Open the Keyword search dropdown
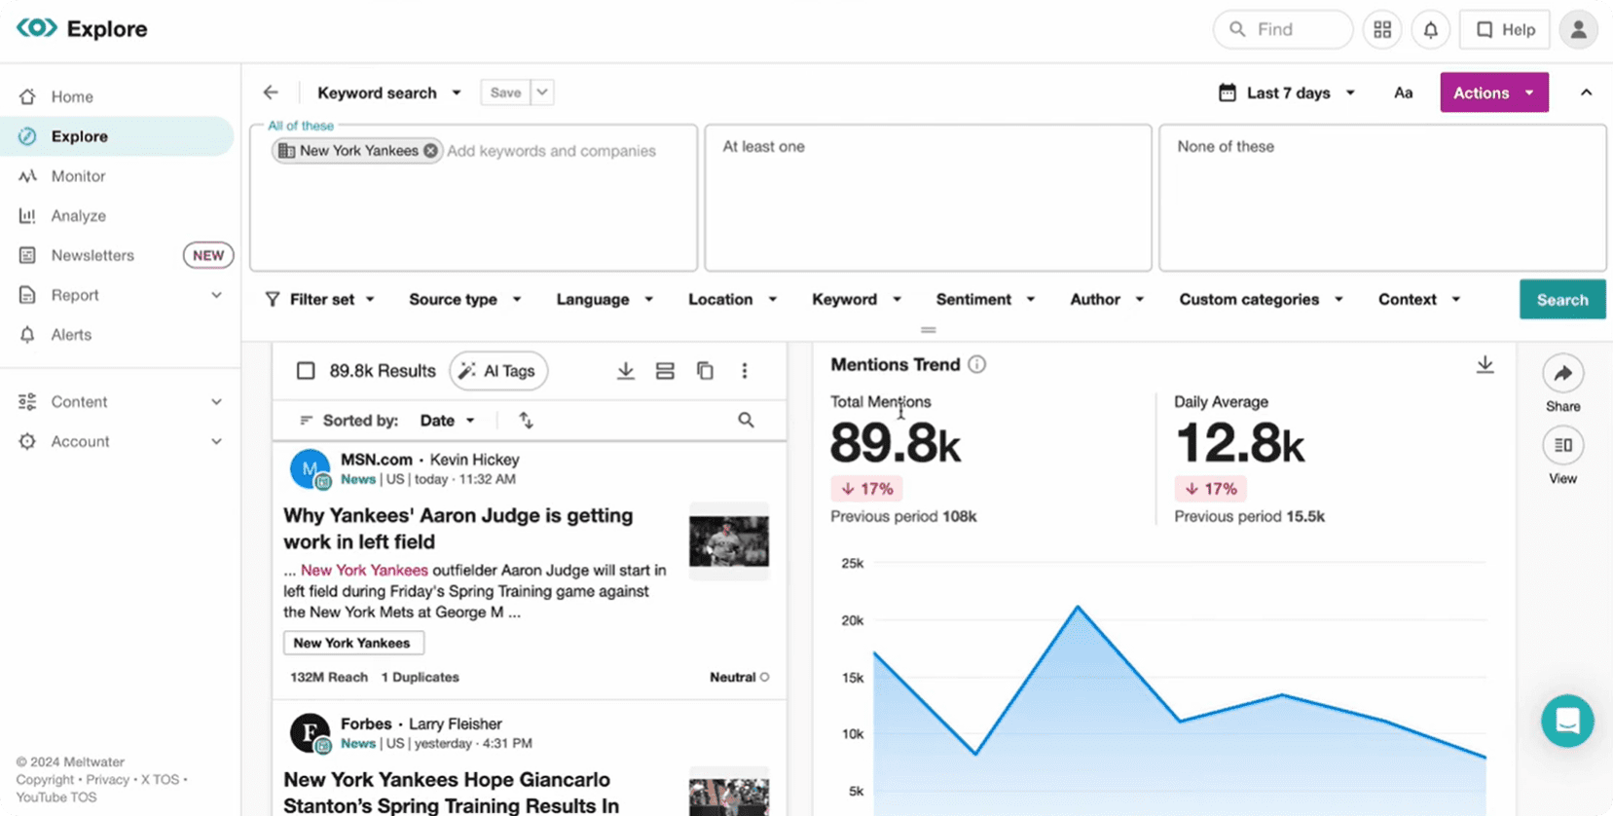The image size is (1613, 816). click(389, 93)
